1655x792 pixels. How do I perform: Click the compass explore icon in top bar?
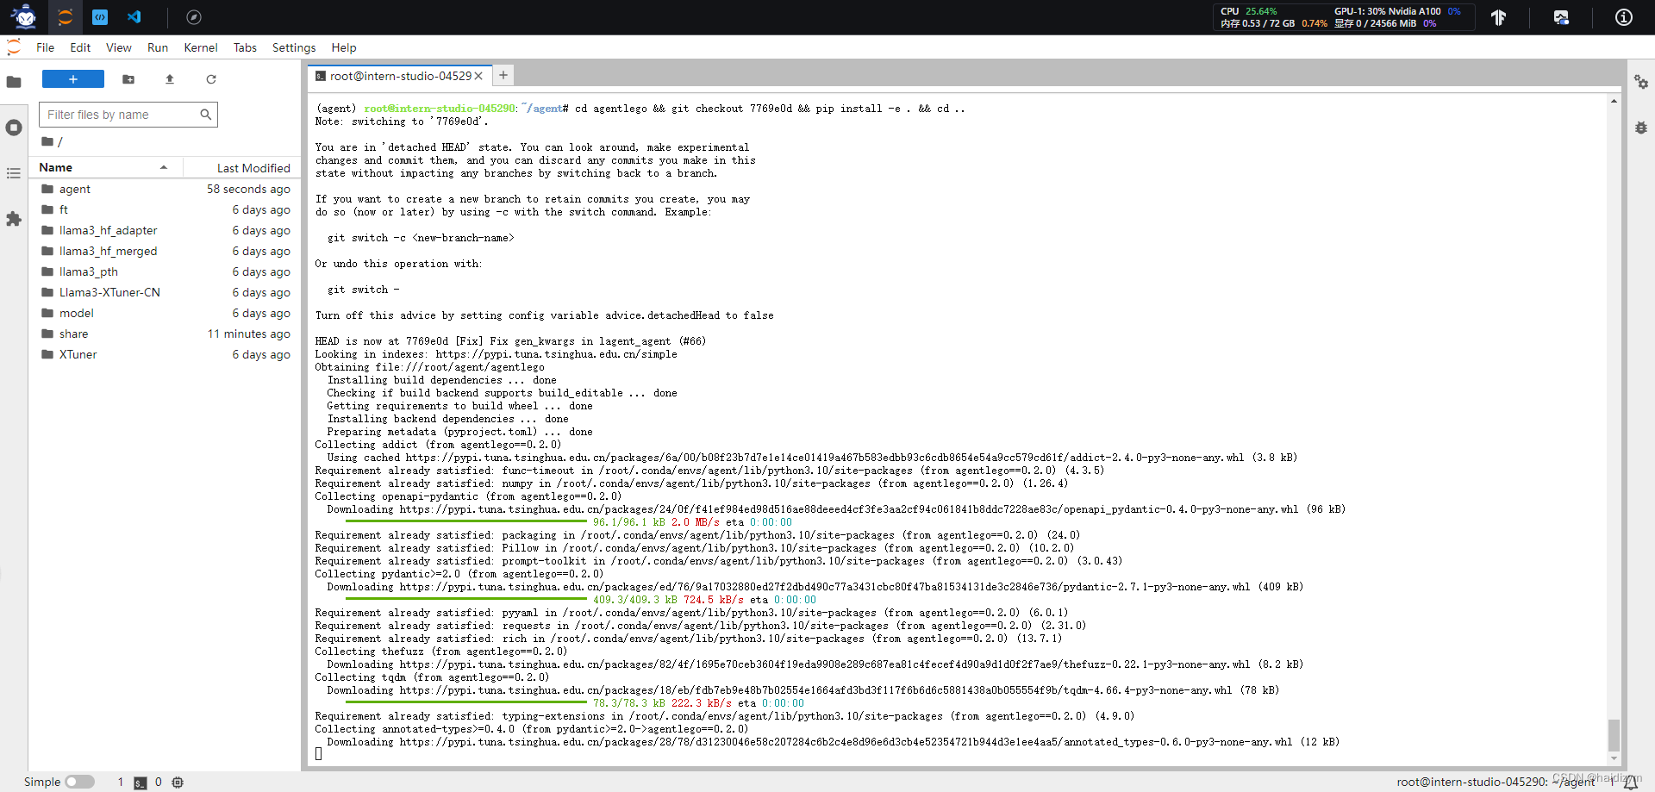tap(194, 17)
